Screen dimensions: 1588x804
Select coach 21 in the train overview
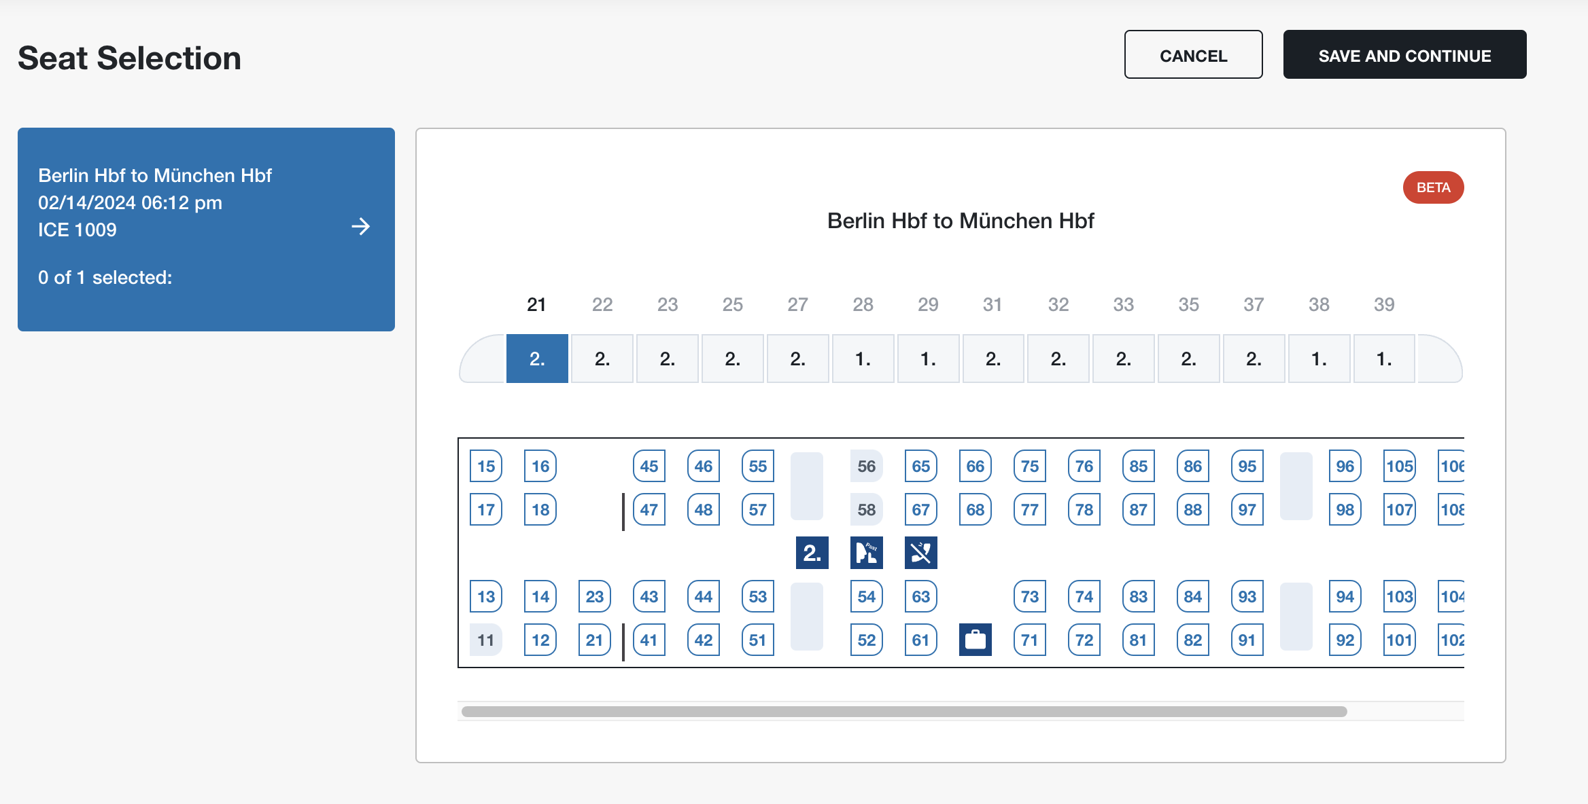pyautogui.click(x=537, y=359)
